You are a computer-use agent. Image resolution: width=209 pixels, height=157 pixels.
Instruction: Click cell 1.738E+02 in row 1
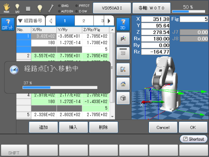pyautogui.click(x=96, y=43)
